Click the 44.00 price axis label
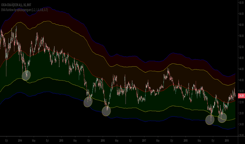Viewport: 245px width, 144px height. click(241, 69)
